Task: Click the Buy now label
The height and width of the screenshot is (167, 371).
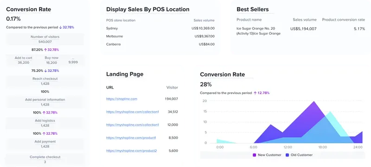Action: 51,58
